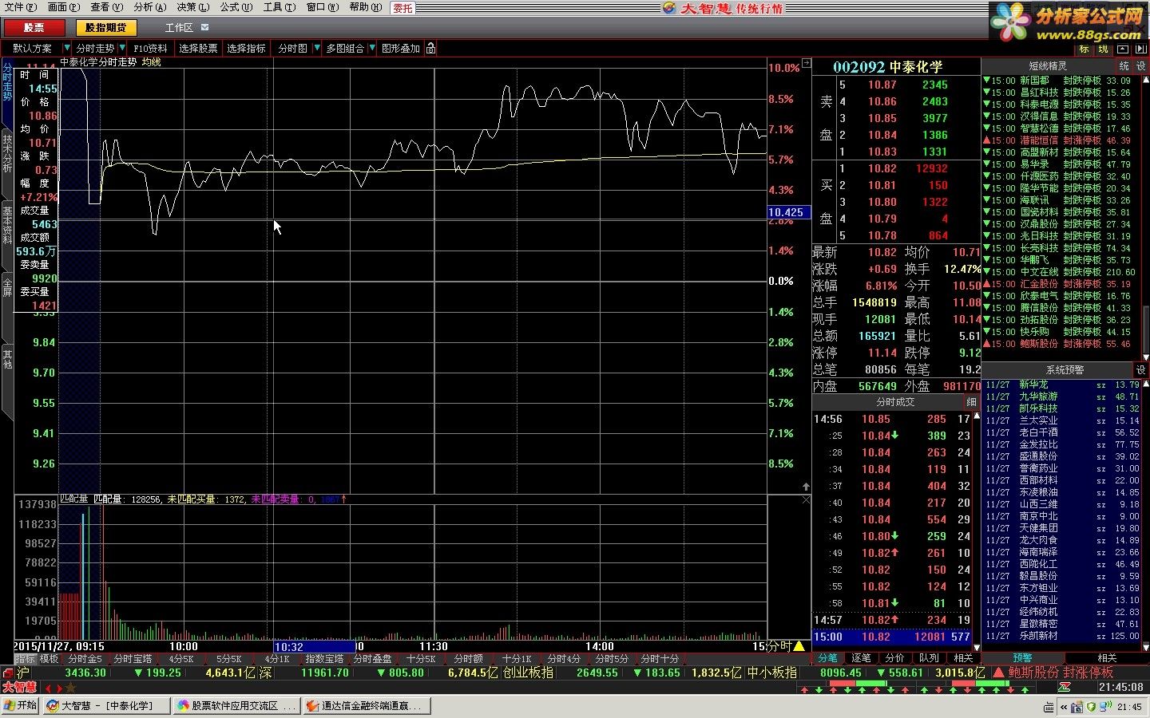This screenshot has width=1150, height=718.
Task: Click the close X on the 匹配量 panel
Action: (806, 499)
